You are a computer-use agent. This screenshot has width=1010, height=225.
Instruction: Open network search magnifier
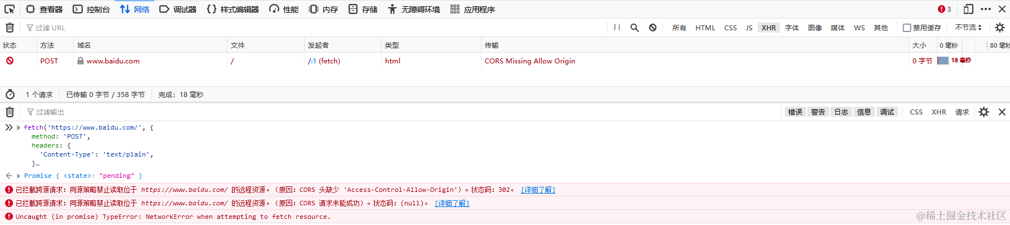(x=634, y=27)
